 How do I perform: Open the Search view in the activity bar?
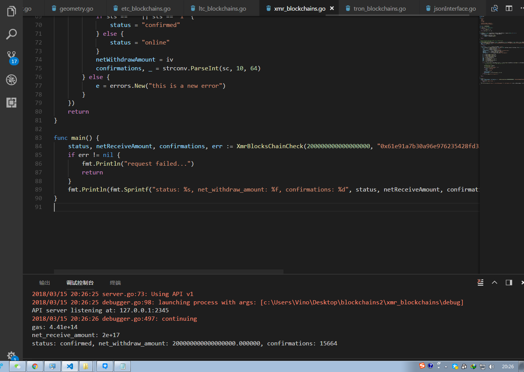click(x=11, y=34)
